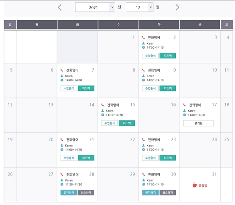
Task: Click green 피드백 button on December 15
Action: (127, 123)
